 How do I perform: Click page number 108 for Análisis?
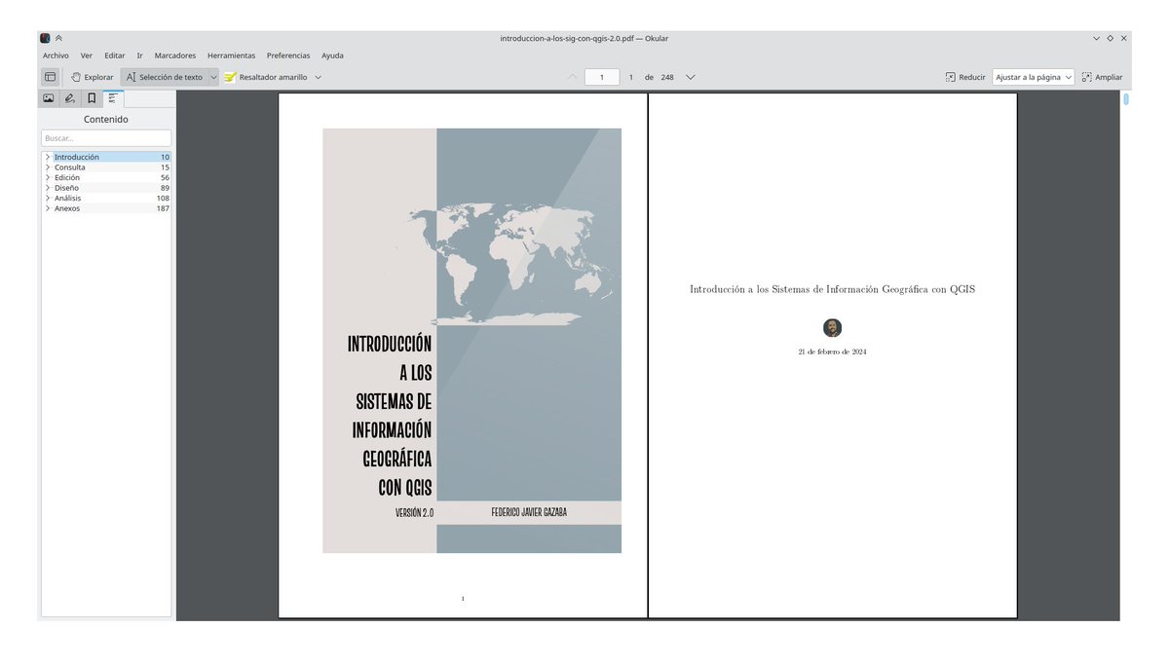(163, 198)
